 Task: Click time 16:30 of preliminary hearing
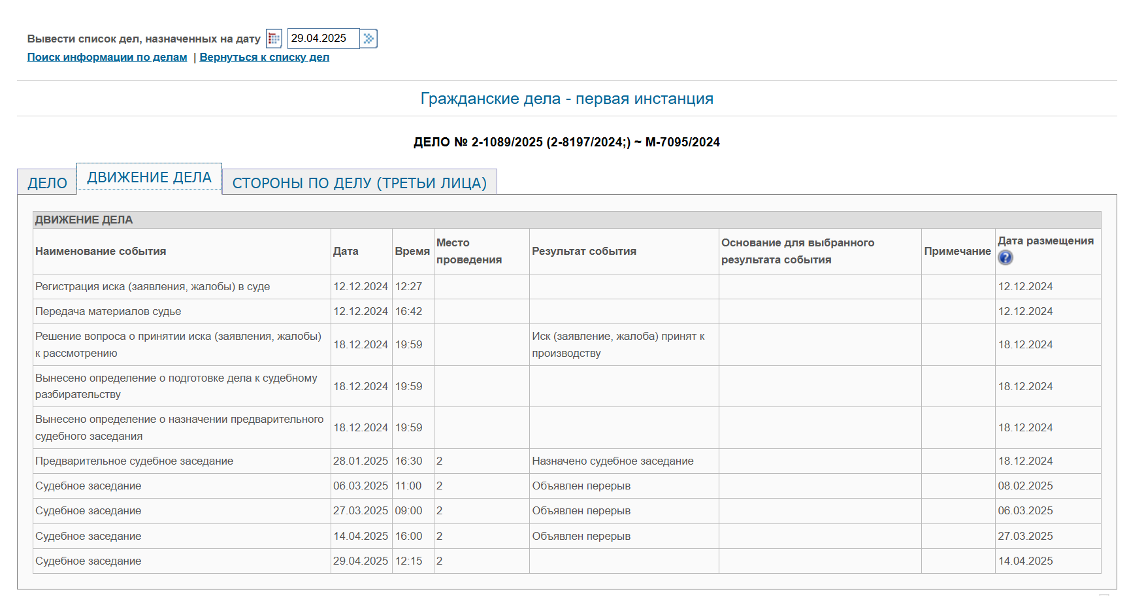[x=409, y=461]
